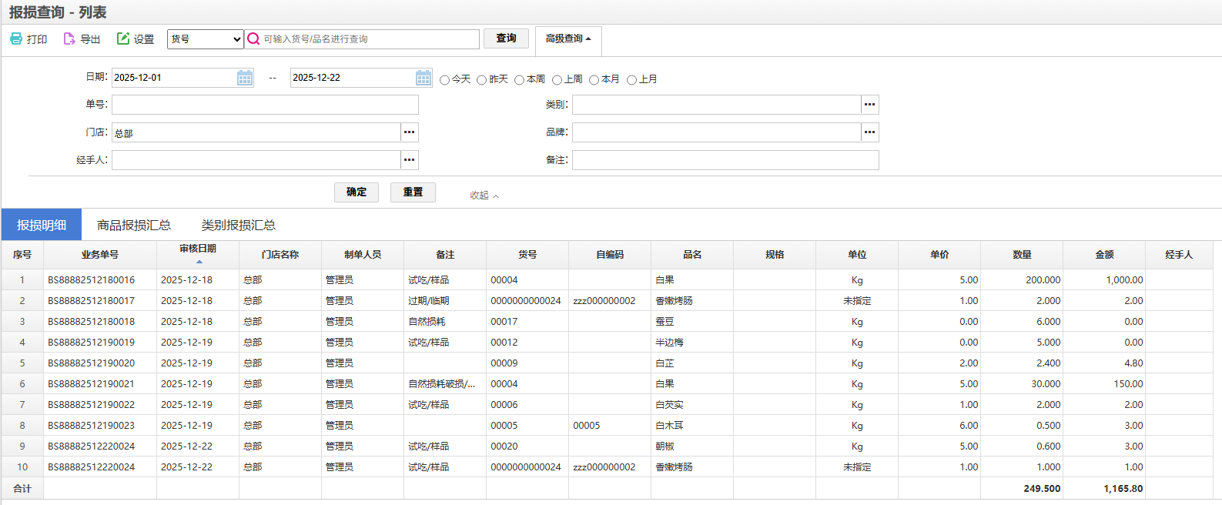The image size is (1222, 505).
Task: Collapse the 高级查询 advanced query panel
Action: click(568, 38)
